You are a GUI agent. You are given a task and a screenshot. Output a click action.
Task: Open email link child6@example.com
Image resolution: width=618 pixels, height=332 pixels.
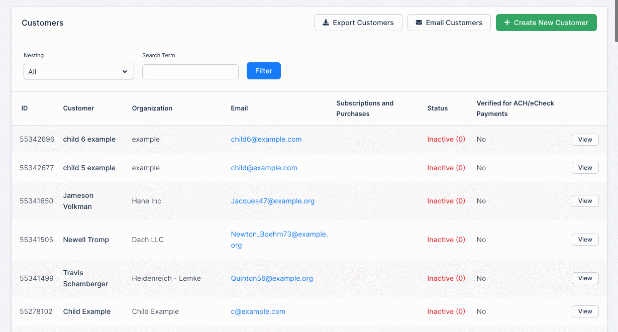pos(266,139)
